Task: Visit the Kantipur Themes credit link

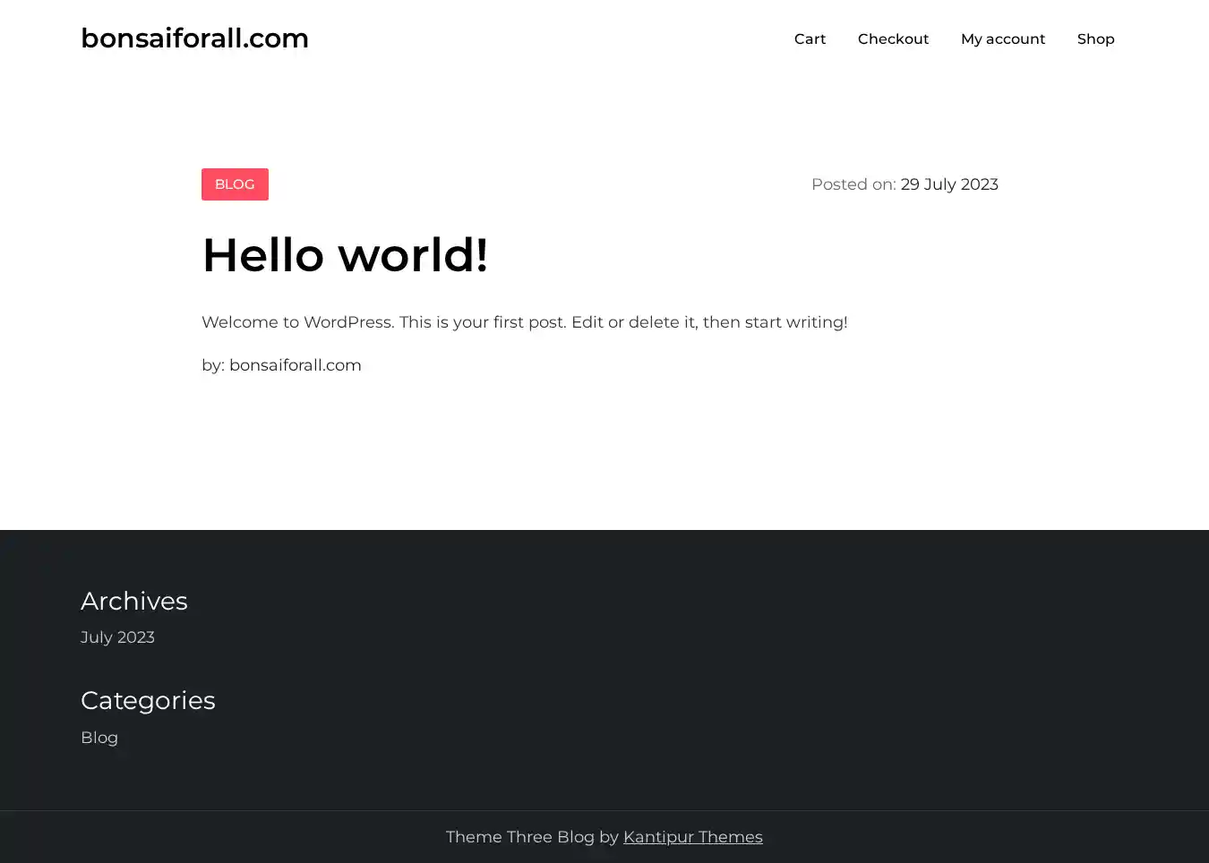Action: coord(692,837)
